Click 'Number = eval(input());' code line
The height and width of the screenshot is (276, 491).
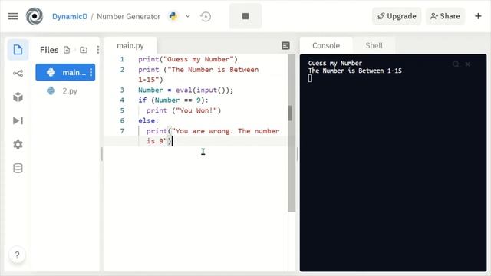186,90
